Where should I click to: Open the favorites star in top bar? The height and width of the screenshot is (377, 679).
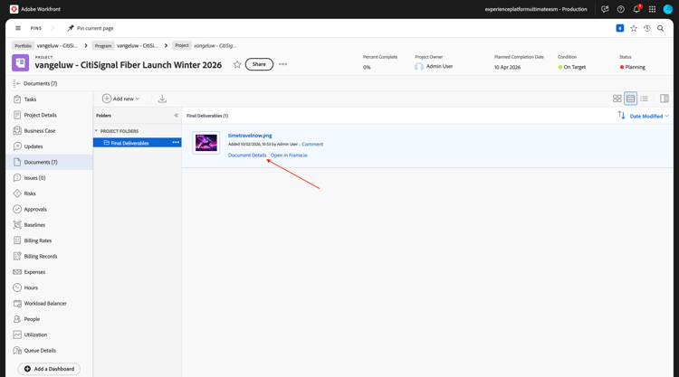pos(634,28)
